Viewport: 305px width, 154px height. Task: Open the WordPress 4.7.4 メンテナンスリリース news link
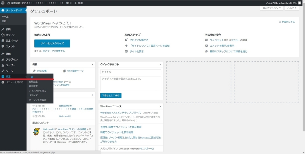120,113
